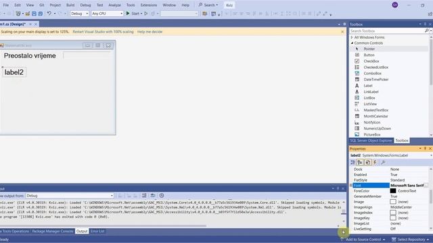The width and height of the screenshot is (433, 243).
Task: Click the Categorized view icon in Properties
Action: pos(352,162)
